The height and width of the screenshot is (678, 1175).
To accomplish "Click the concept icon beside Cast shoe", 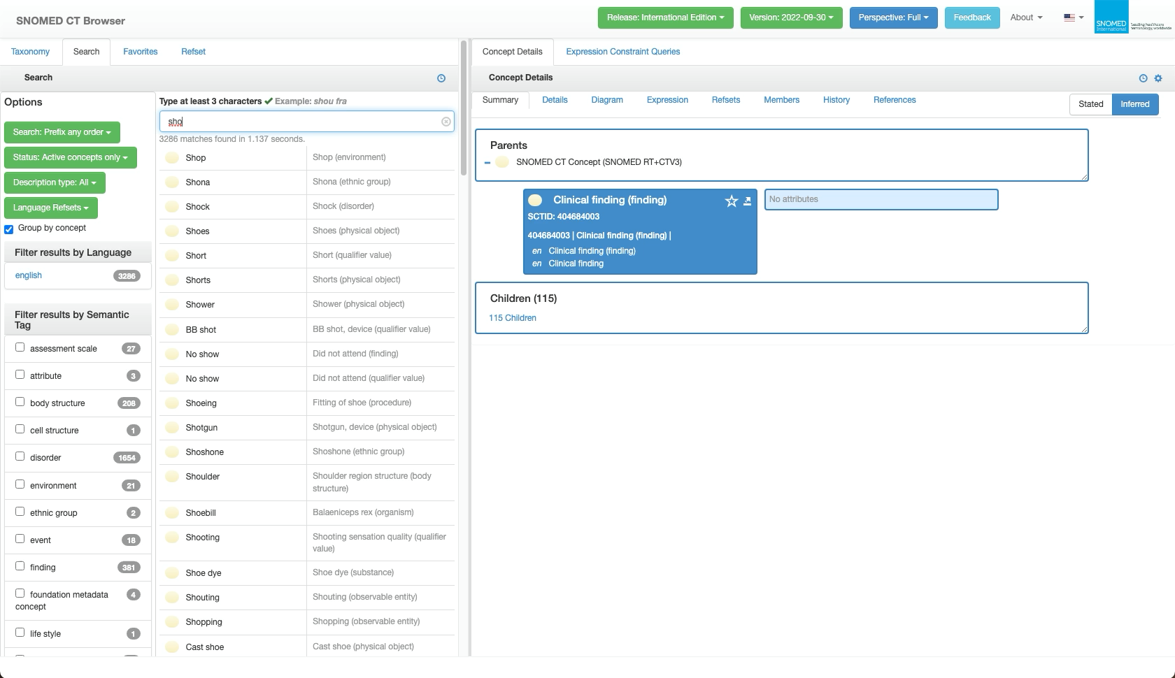I will click(x=171, y=647).
